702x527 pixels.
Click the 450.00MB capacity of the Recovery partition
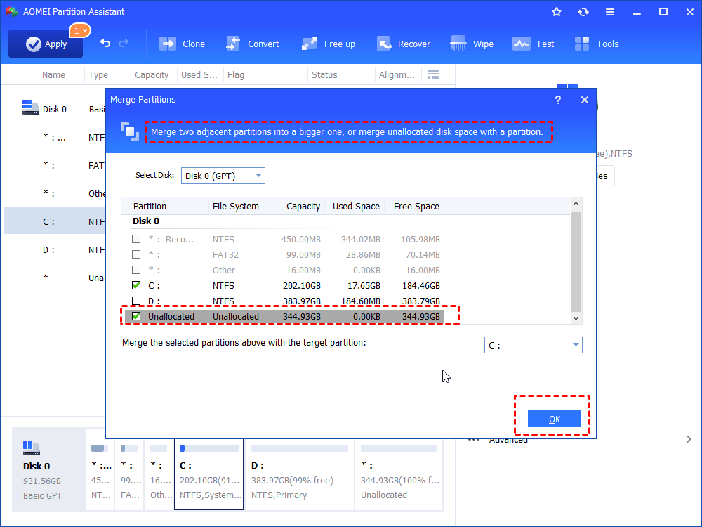[x=301, y=239]
